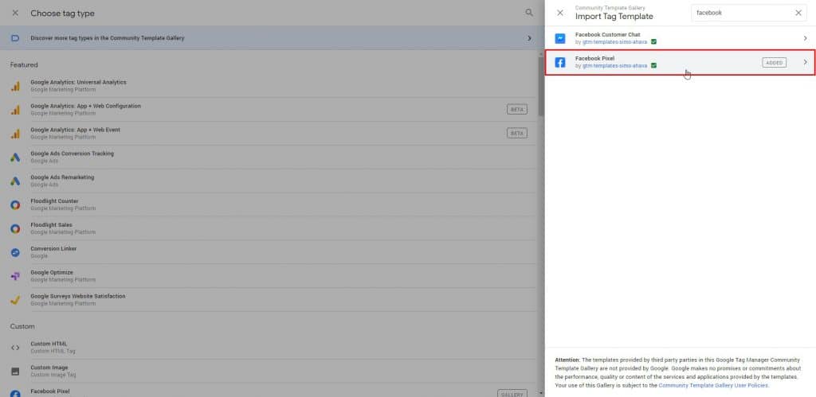This screenshot has width=816, height=397.
Task: Expand the Facebook Pixel gallery row chevron
Action: coord(805,62)
